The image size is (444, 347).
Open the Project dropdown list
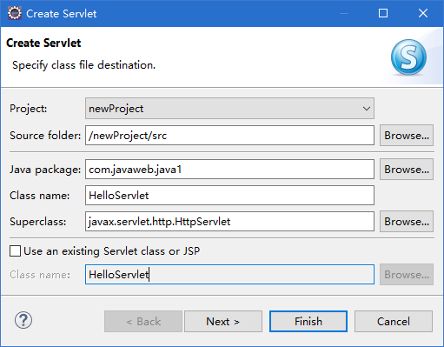pos(229,109)
